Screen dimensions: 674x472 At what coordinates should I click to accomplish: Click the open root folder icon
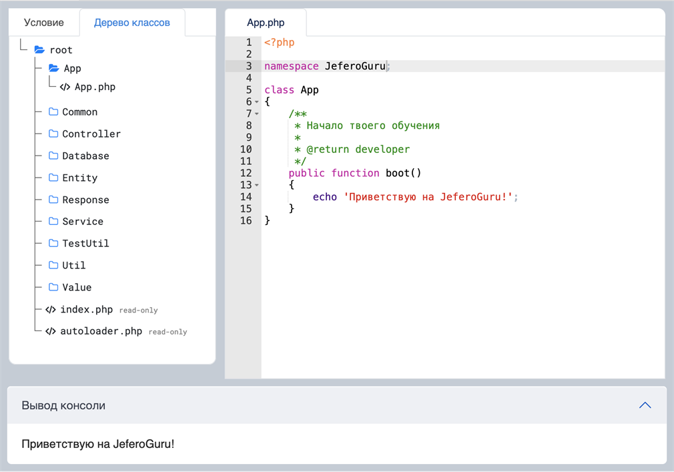point(39,50)
